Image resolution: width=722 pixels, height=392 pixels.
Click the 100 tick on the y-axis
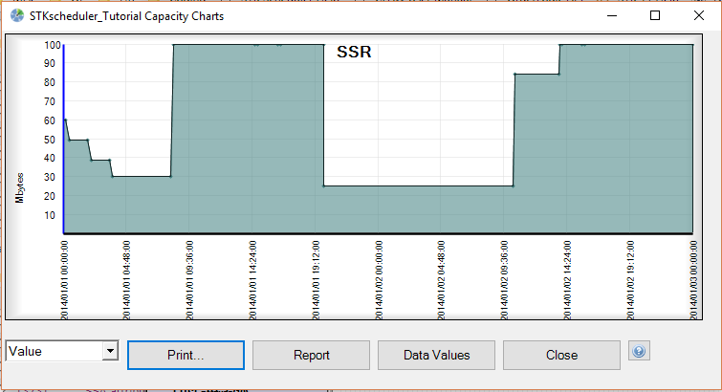coord(52,45)
